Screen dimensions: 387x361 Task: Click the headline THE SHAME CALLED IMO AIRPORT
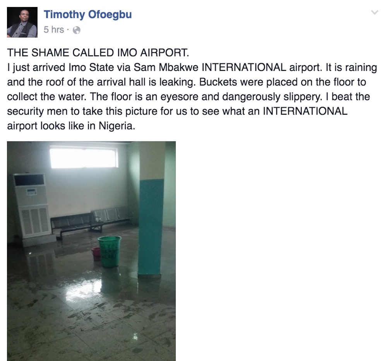tap(98, 53)
